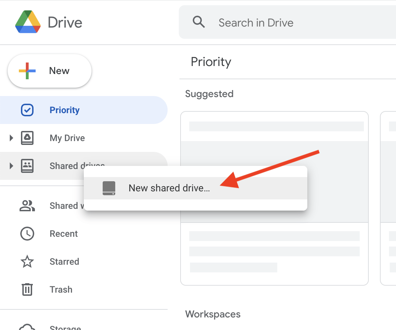Image resolution: width=396 pixels, height=330 pixels.
Task: Open the Recent label in sidebar
Action: (x=64, y=234)
